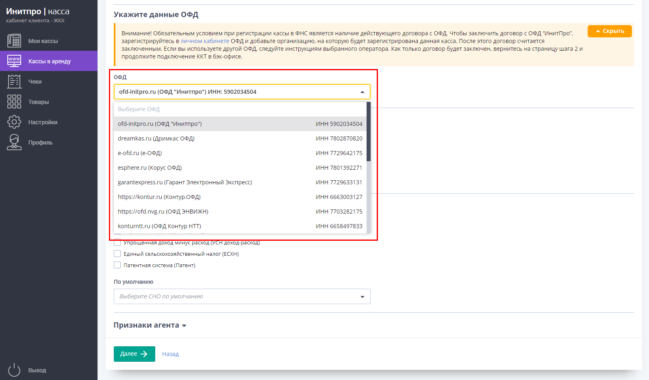Choose https://ofd.nvg.ru (ОФД ЭНВИЖН) option
This screenshot has width=649, height=380.
pos(240,212)
